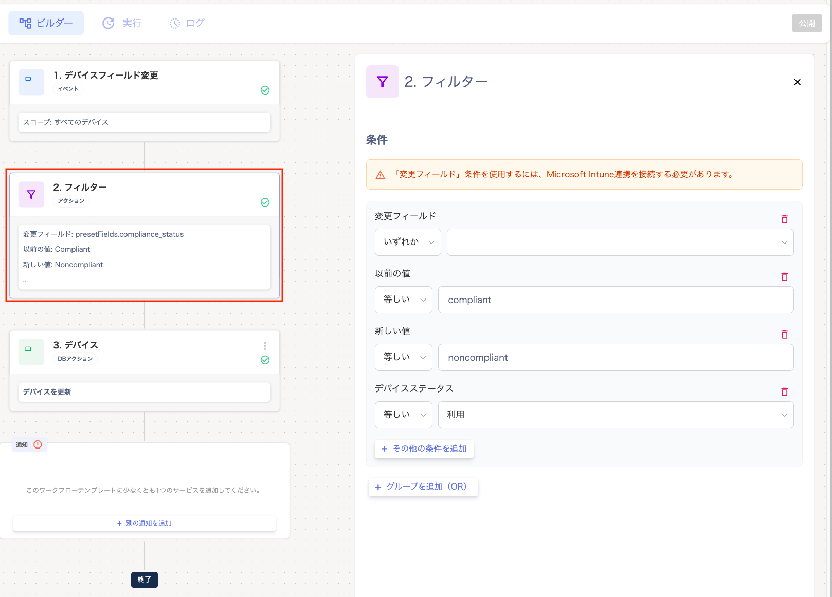832x597 pixels.
Task: Delete the デバイスステータス condition
Action: click(x=784, y=392)
